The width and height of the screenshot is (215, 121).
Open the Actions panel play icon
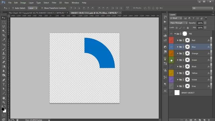click(165, 22)
